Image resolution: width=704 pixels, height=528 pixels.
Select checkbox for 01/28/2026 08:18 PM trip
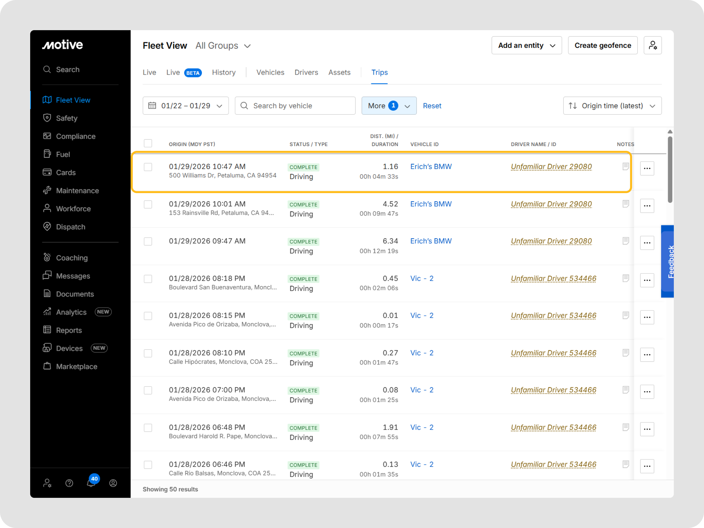[x=148, y=279]
